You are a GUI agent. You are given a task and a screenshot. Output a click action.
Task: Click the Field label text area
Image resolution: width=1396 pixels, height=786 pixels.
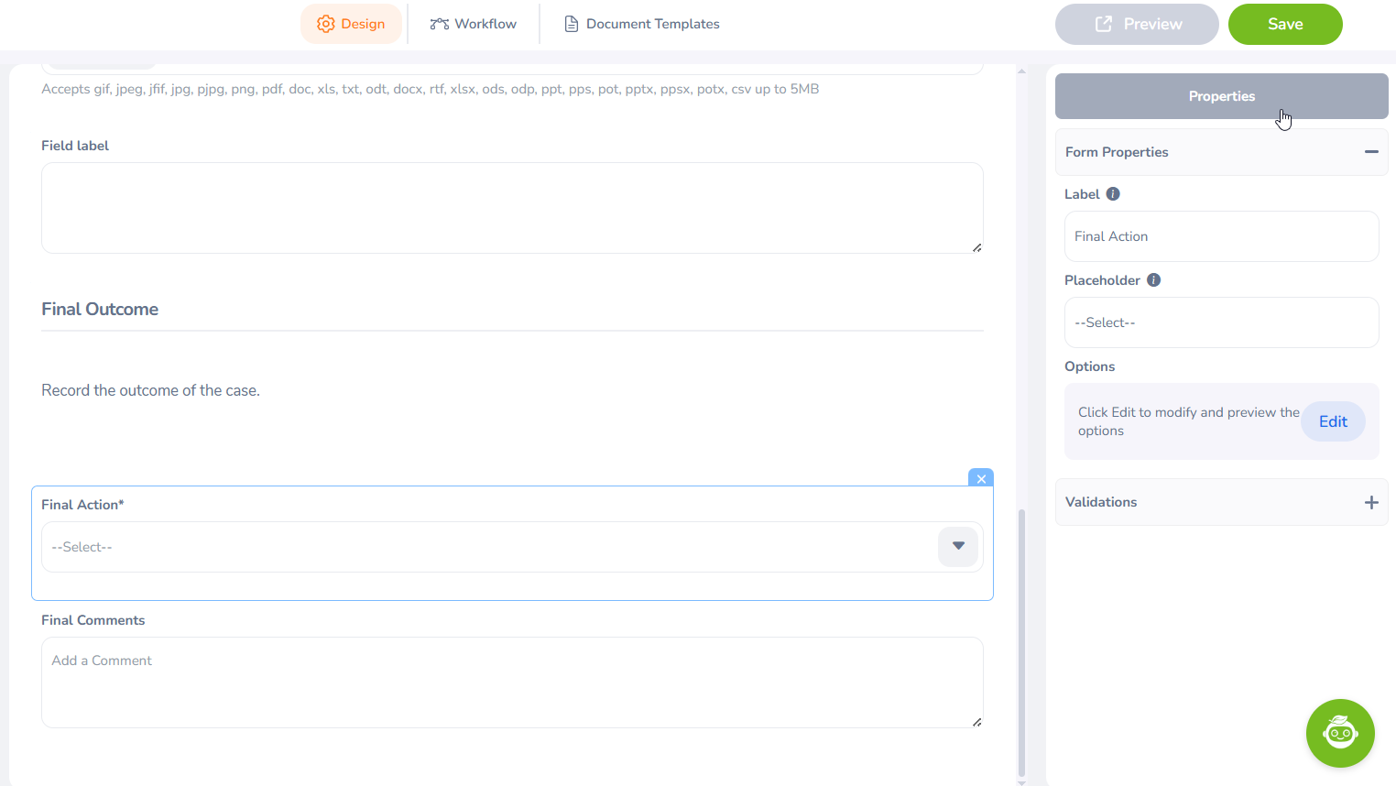511,208
